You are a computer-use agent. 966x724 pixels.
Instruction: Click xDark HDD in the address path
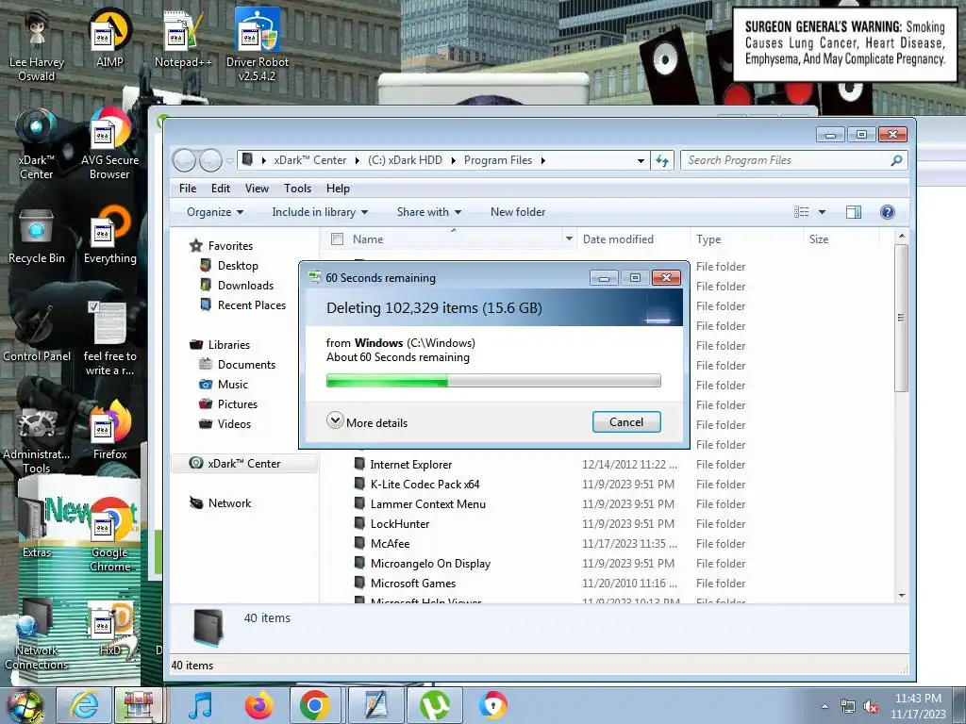pos(405,160)
